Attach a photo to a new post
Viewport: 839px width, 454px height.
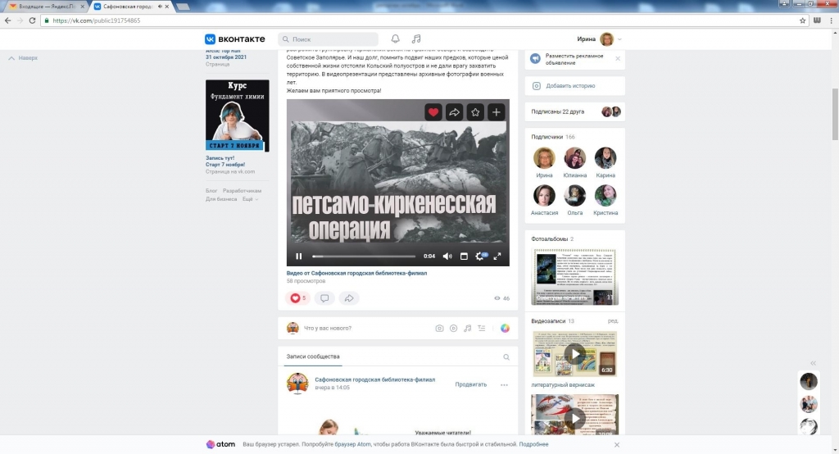click(x=439, y=328)
